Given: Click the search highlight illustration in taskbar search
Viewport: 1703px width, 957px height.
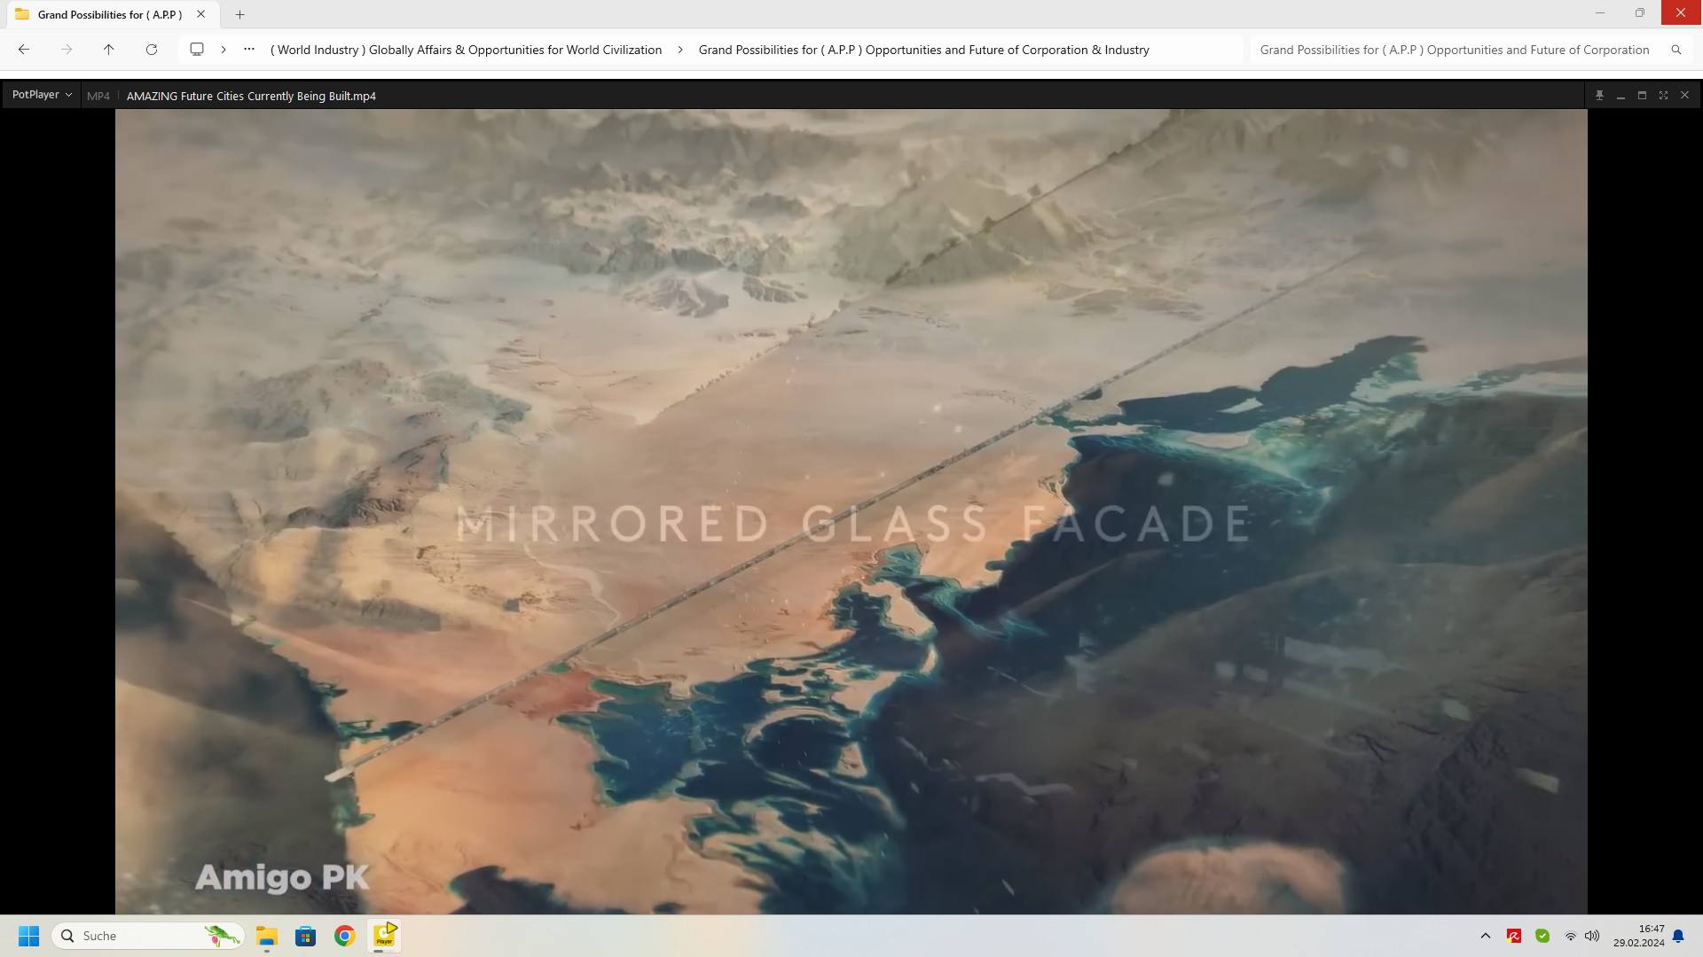Looking at the screenshot, I should point(222,936).
